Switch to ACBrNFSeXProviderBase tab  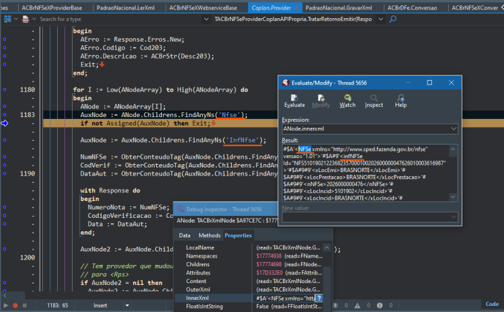click(52, 7)
